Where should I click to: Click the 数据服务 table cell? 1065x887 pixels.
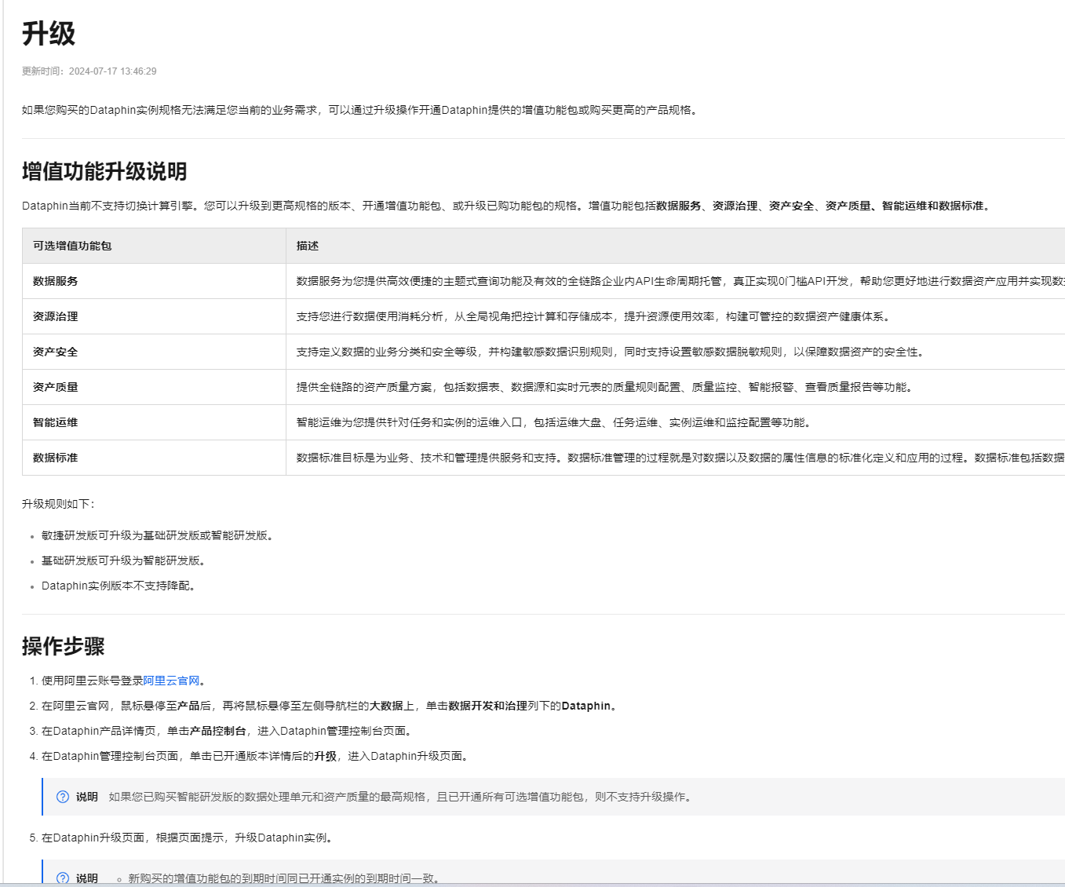154,281
